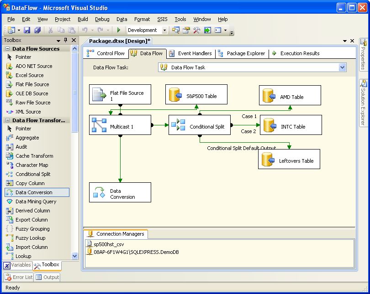This screenshot has width=370, height=294.
Task: Click the Undo toolbar icon
Action: 85,30
